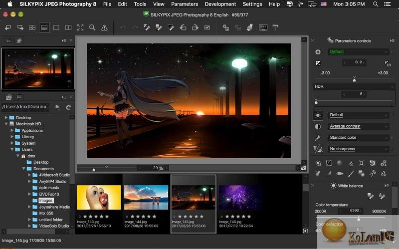
Task: Click develop single image icon in toolbar
Action: pos(226,27)
